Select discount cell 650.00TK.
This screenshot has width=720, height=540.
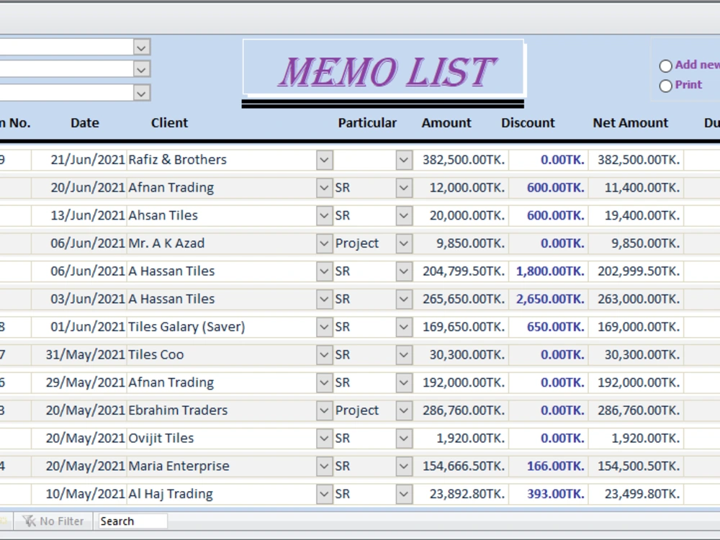coord(548,327)
